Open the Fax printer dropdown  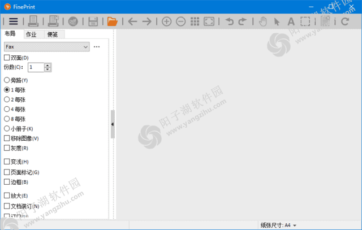point(46,46)
